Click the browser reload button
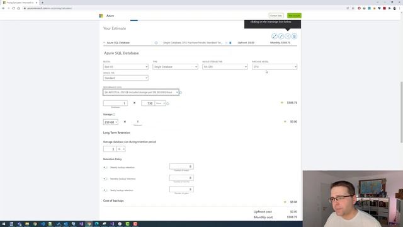 pyautogui.click(x=14, y=8)
